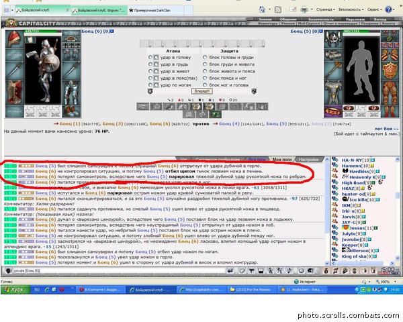The width and height of the screenshot is (403, 322).
Task: Open the Windows Start (пуск) button
Action: [x=16, y=289]
